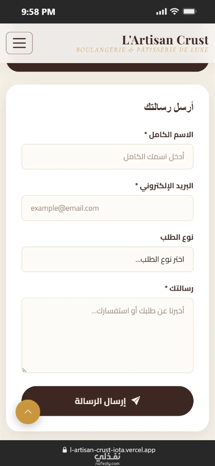Click the الاسم الكامل field label

pos(169,134)
